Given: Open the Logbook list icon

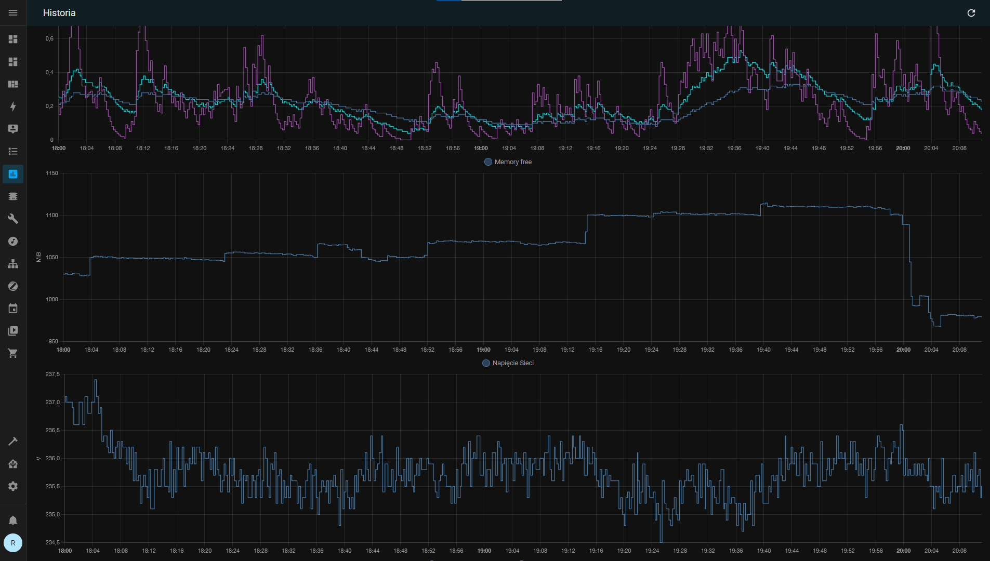Looking at the screenshot, I should (x=13, y=151).
